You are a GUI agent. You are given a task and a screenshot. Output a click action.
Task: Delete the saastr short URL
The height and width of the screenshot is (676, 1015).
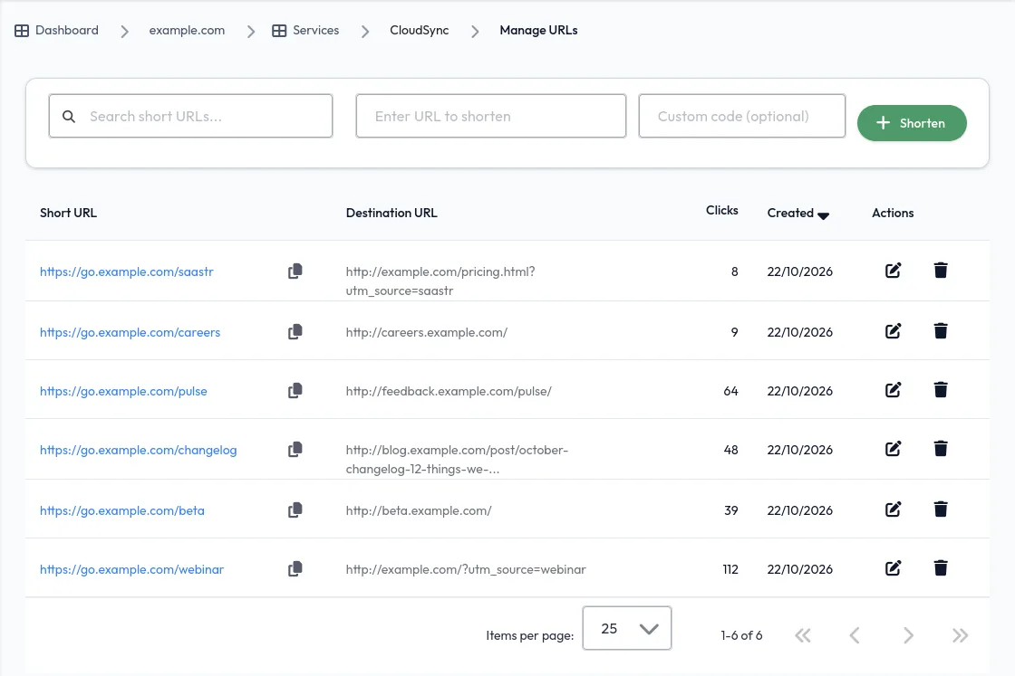(941, 271)
